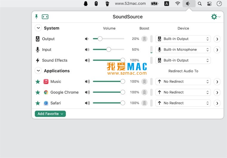Mute Google Chrome speaker icon
Viewport: 227px width, 158px height.
[88, 92]
